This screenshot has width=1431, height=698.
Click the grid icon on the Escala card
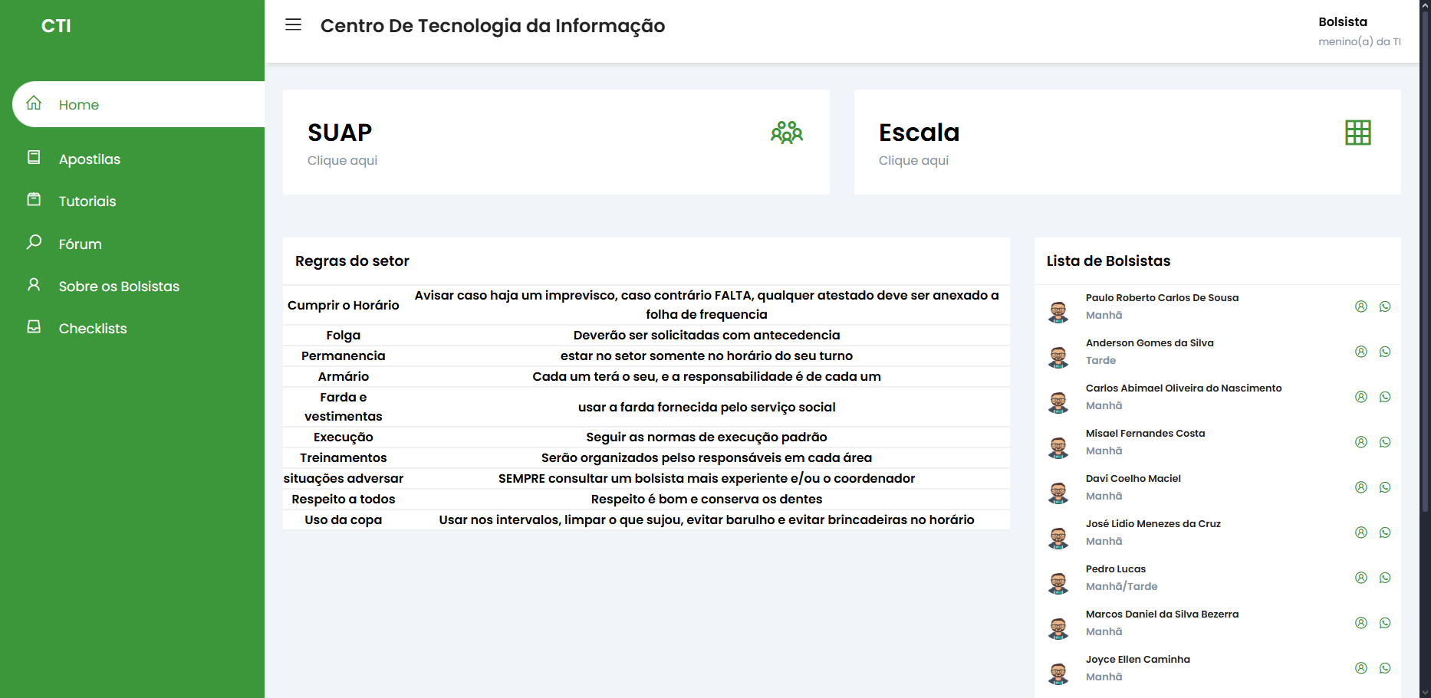pos(1357,133)
